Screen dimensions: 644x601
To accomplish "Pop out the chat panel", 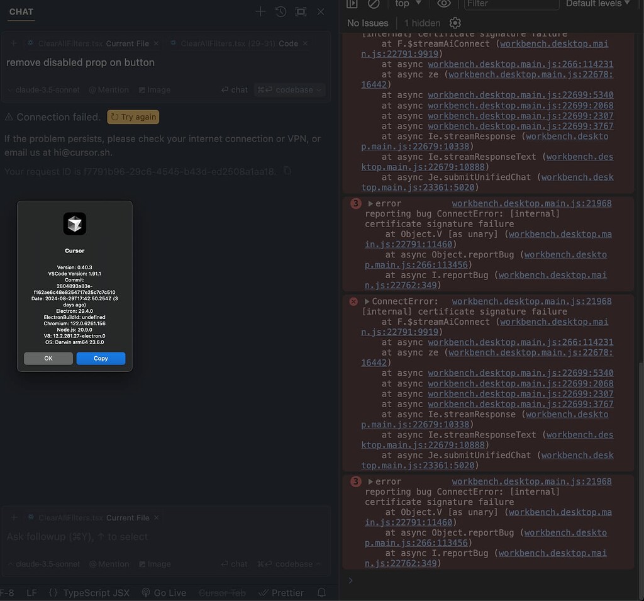I will [x=301, y=11].
